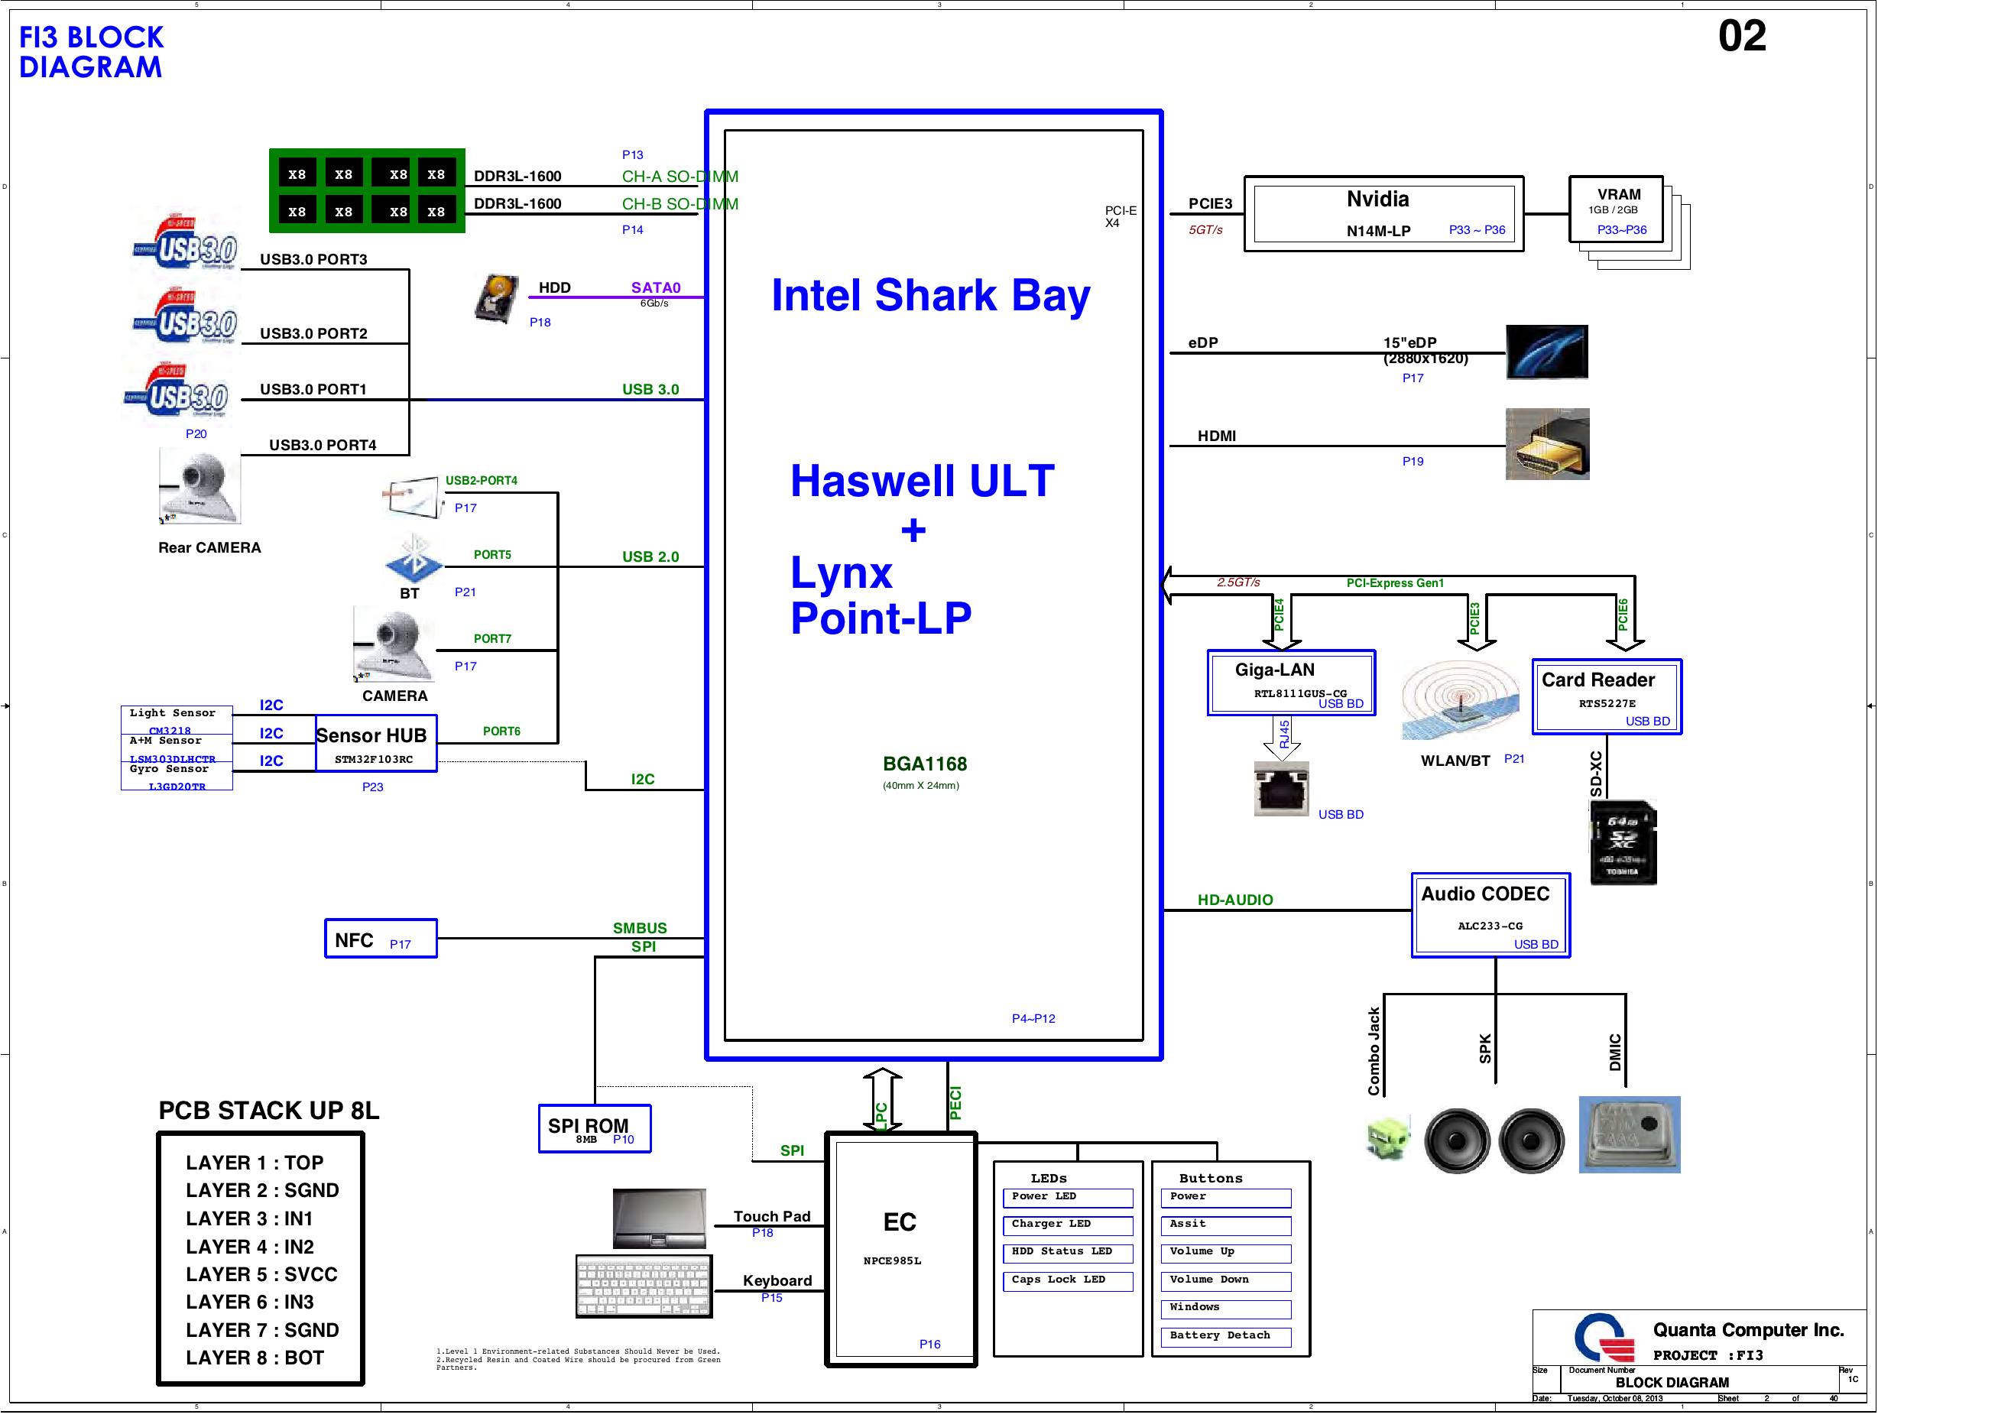This screenshot has height=1421, width=2011.
Task: Click the A+M Sensor box
Action: 176,748
